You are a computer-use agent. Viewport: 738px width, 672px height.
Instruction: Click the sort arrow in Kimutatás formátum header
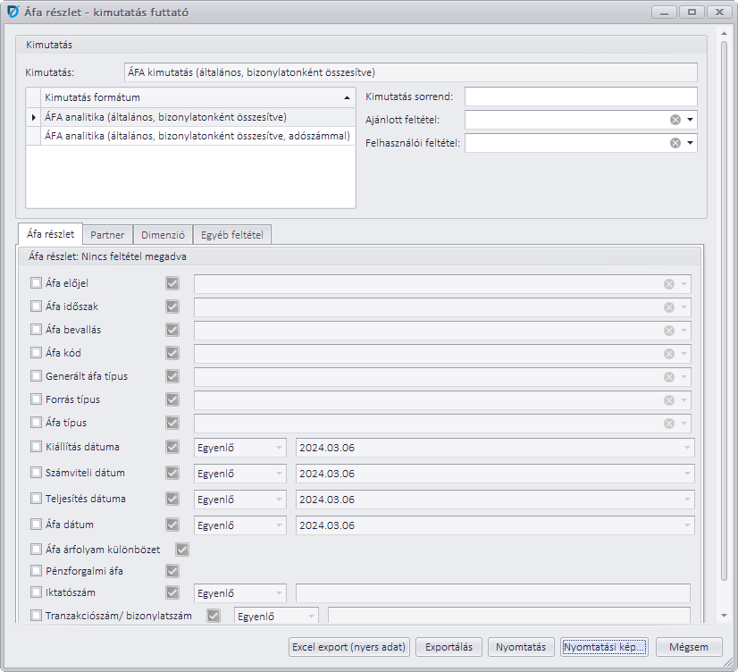pos(347,97)
